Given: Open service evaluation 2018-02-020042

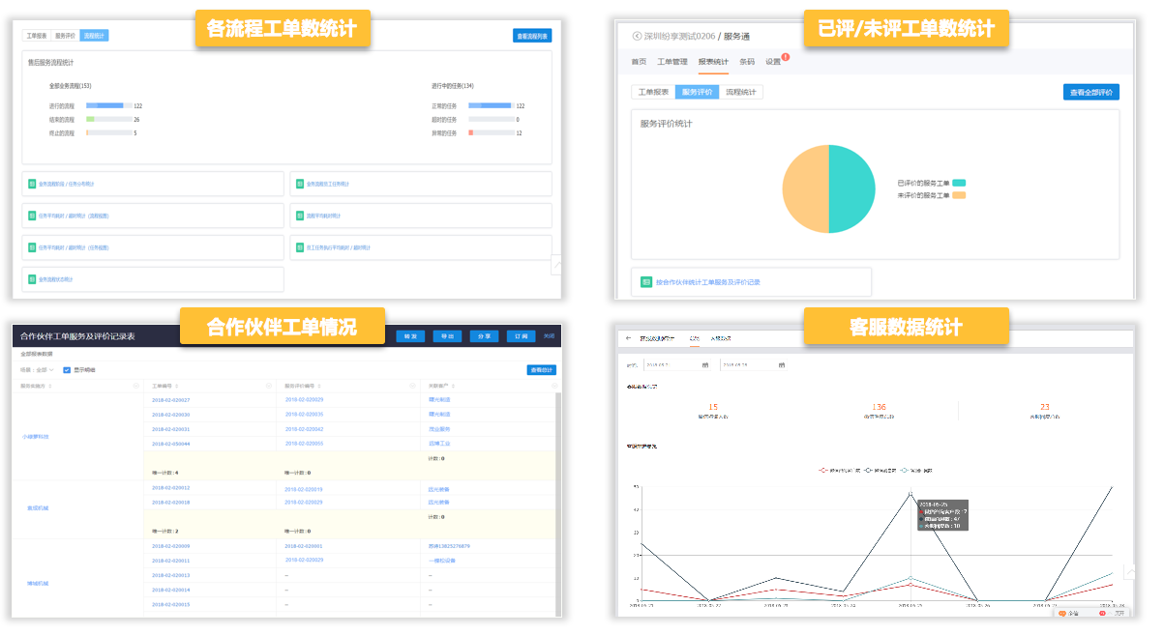Looking at the screenshot, I should click(304, 429).
